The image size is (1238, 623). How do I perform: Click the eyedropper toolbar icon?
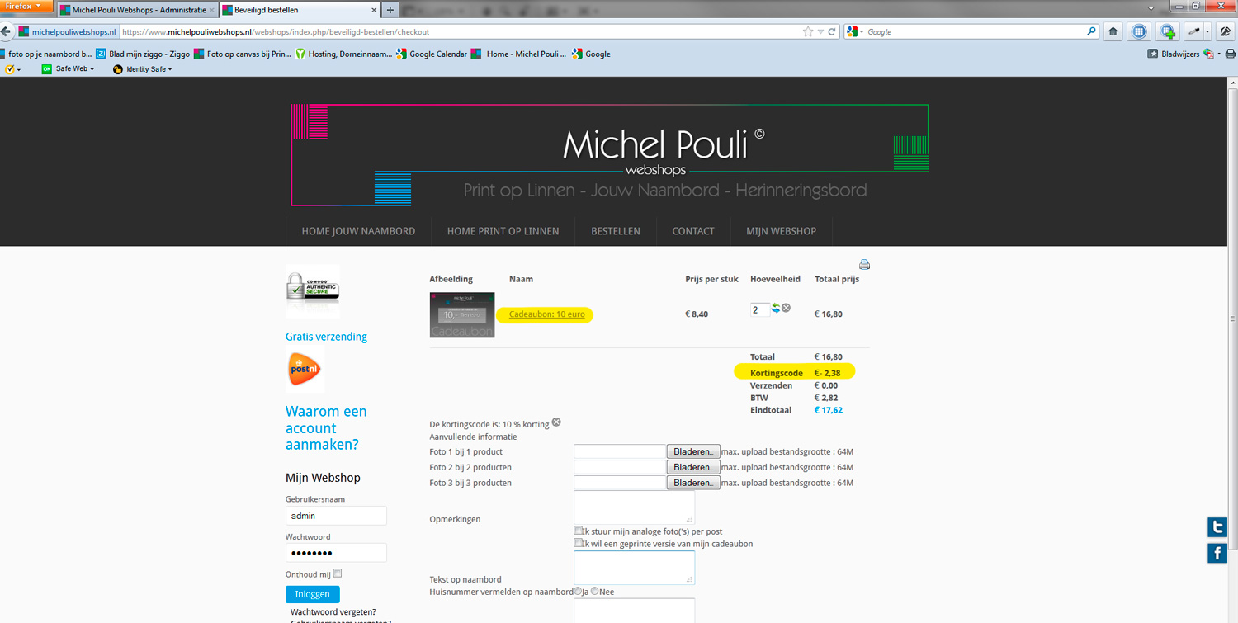pyautogui.click(x=1193, y=31)
